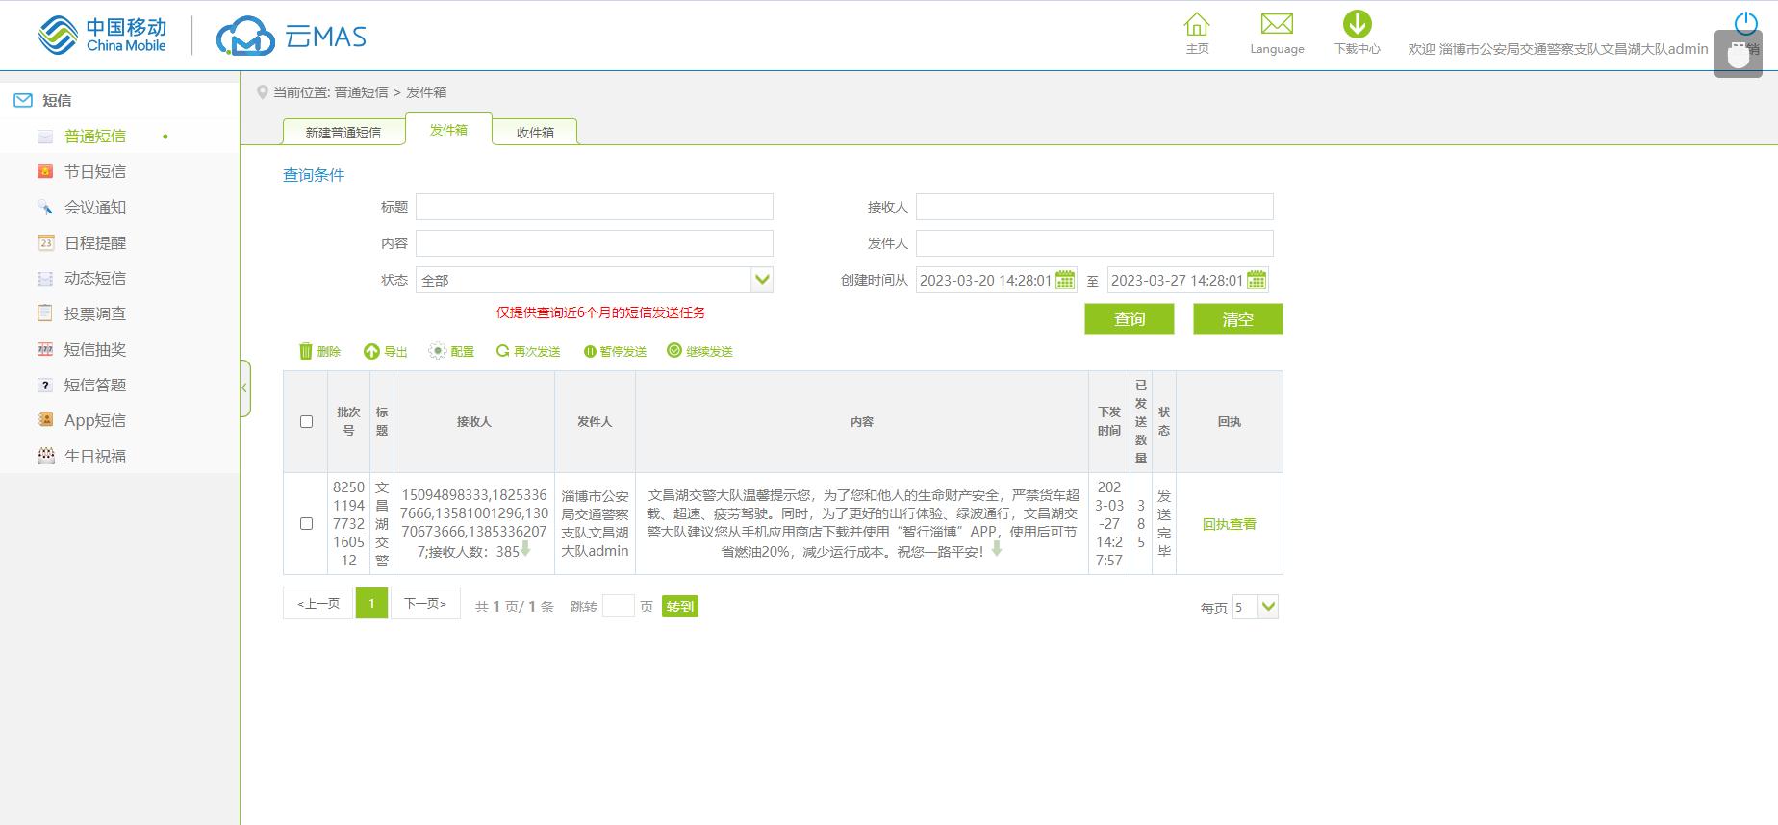This screenshot has height=825, width=1778.
Task: Open 下载中心 download icon
Action: (1357, 24)
